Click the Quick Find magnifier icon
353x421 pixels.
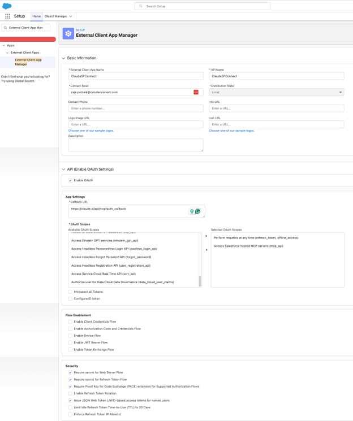pos(6,28)
